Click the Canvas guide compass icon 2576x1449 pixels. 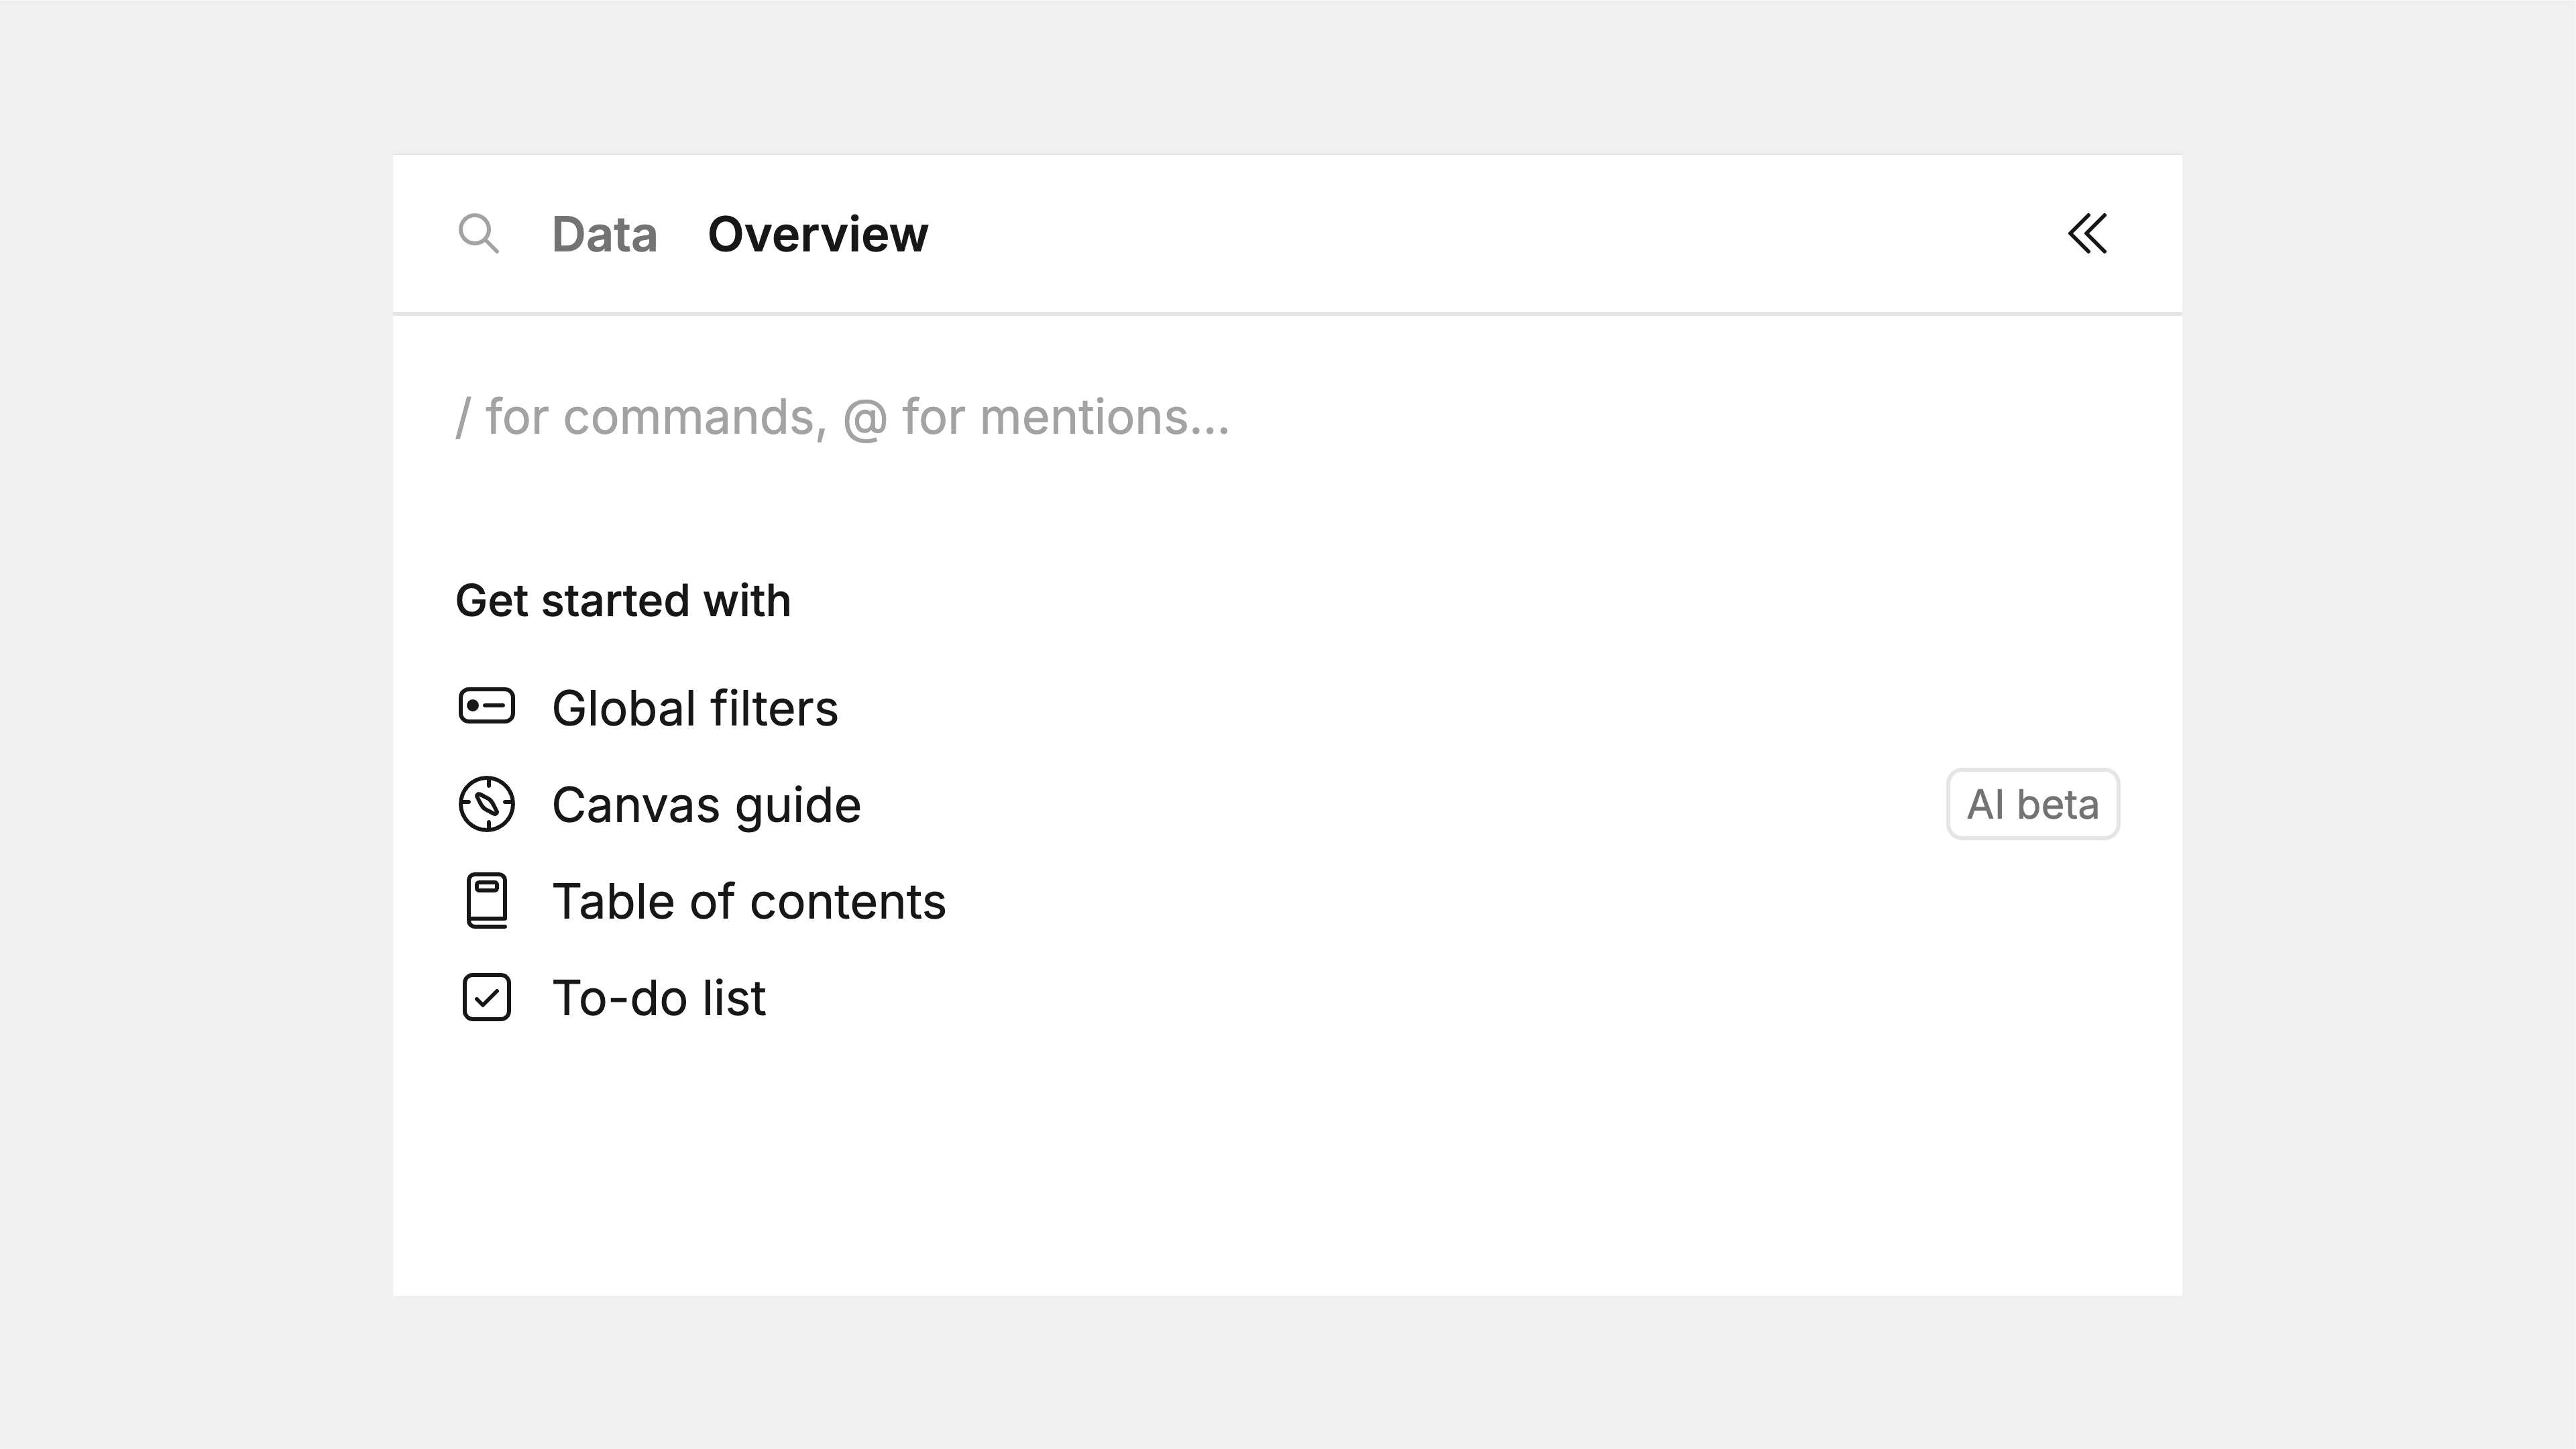pos(487,804)
